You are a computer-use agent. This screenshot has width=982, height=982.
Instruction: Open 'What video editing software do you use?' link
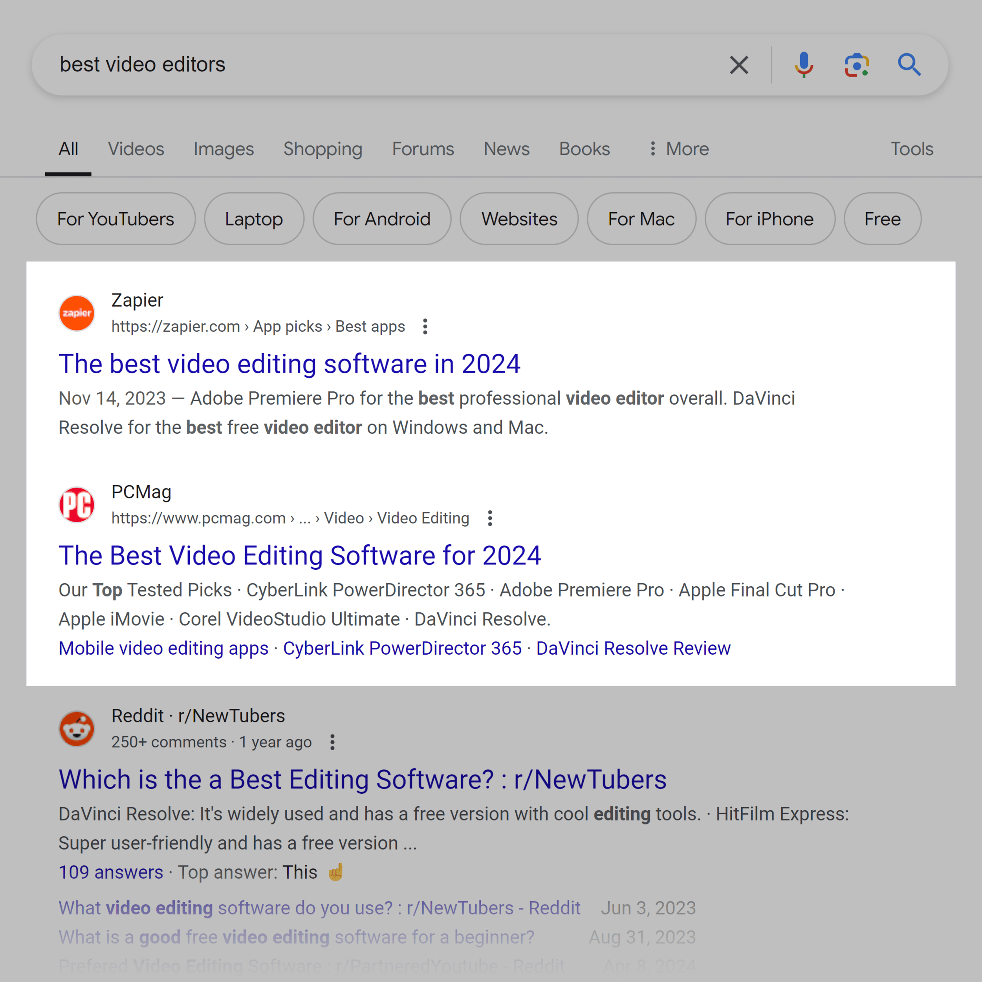click(320, 908)
